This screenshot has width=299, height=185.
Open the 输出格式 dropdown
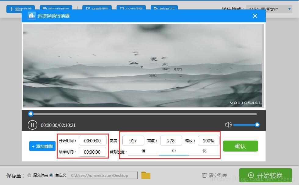tap(269, 9)
